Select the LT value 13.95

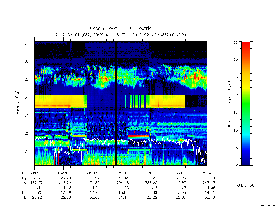tap(181, 192)
